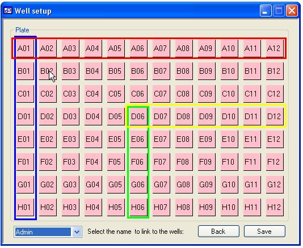Screen dimensions: 303x248
Task: Select well A01 in the plate
Action: point(25,48)
